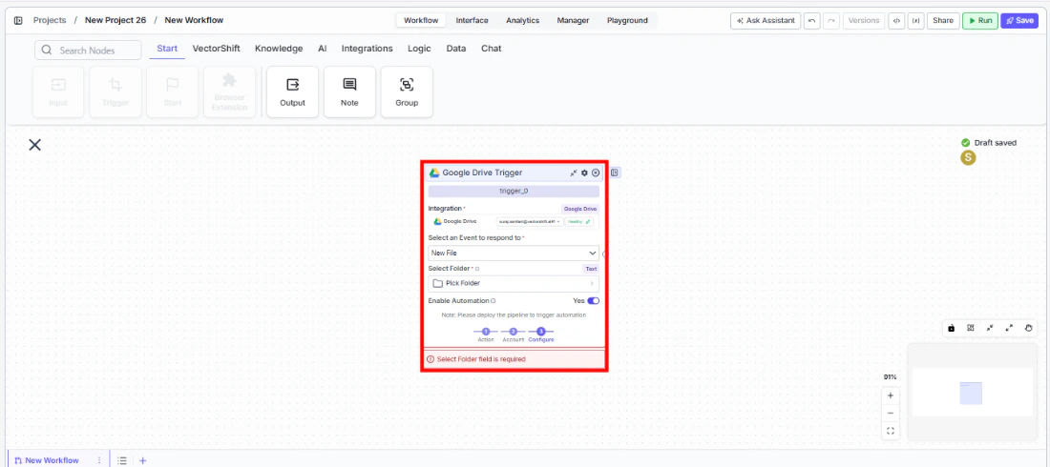Open the Start node category
This screenshot has height=467, width=1050.
tap(167, 49)
